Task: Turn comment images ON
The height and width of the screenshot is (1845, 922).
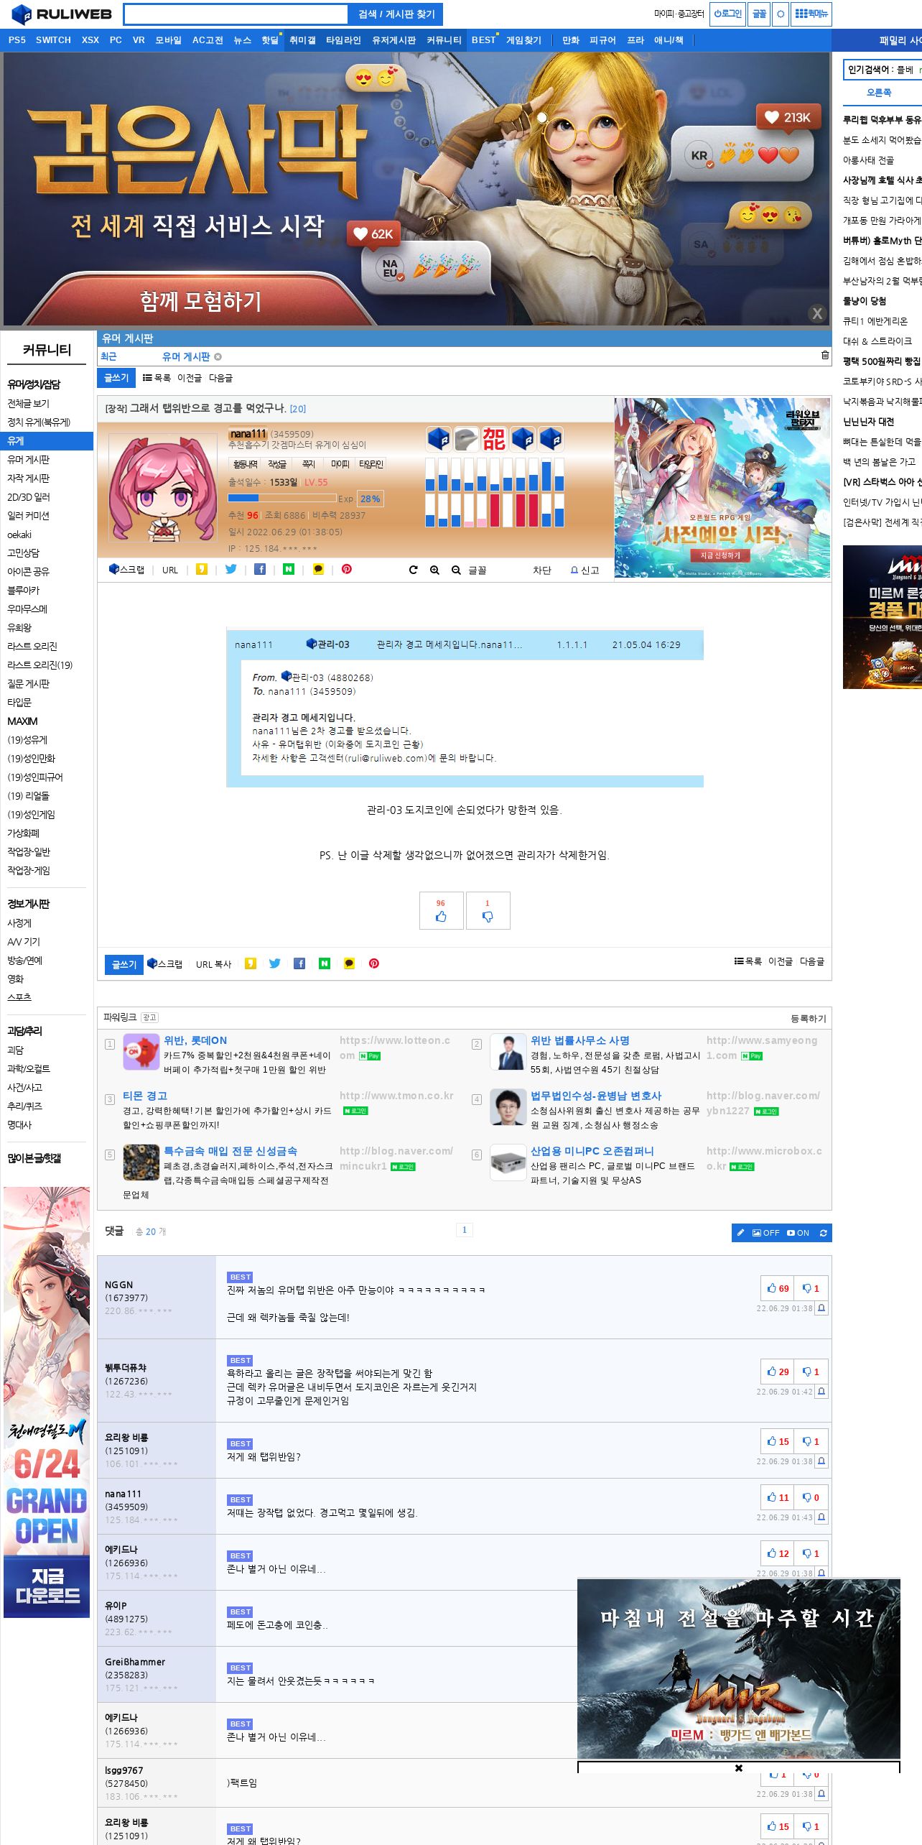Action: (798, 1233)
